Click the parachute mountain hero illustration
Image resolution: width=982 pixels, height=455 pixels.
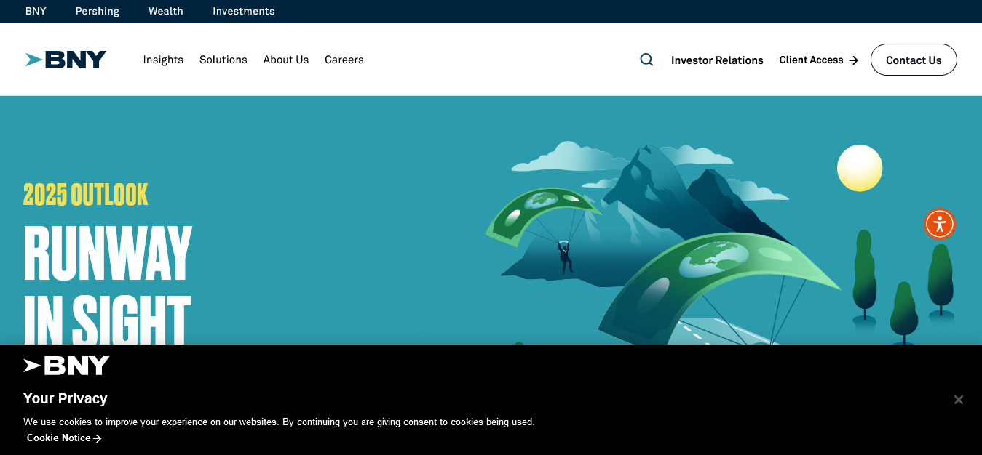(719, 243)
